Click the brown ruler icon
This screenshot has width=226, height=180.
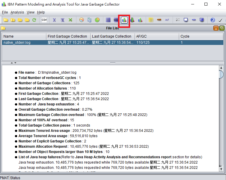159,20
